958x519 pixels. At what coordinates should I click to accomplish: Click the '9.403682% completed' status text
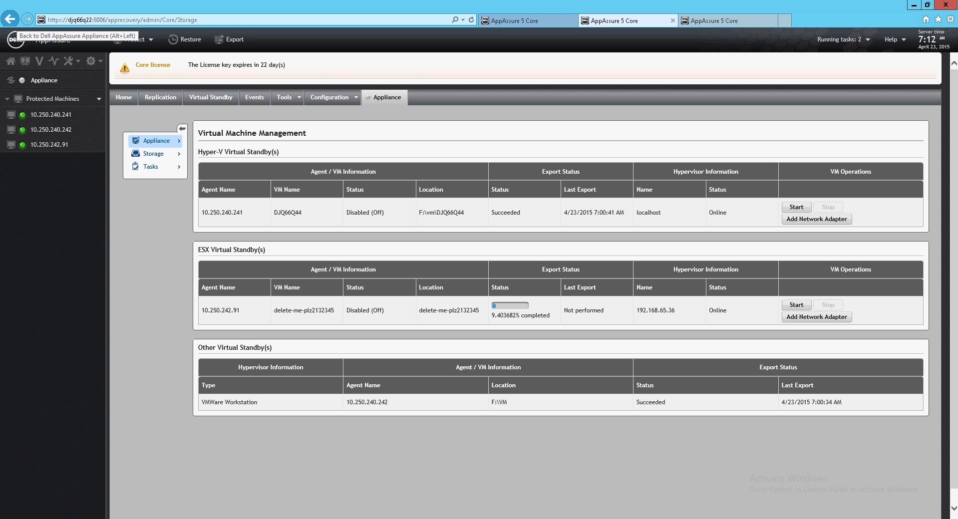click(520, 315)
